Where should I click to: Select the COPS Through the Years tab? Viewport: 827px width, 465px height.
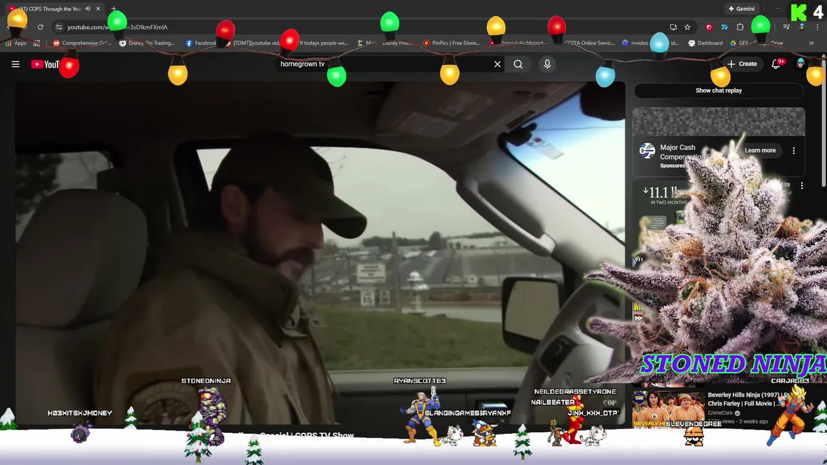click(x=54, y=9)
